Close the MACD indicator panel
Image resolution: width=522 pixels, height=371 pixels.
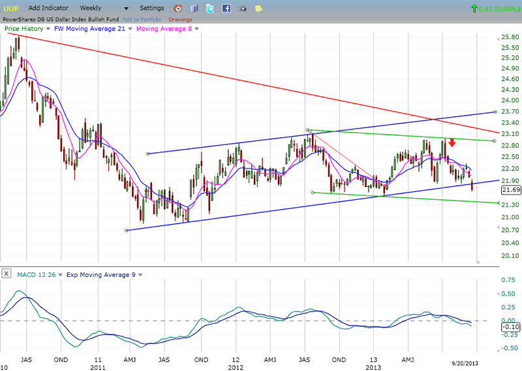[6, 274]
